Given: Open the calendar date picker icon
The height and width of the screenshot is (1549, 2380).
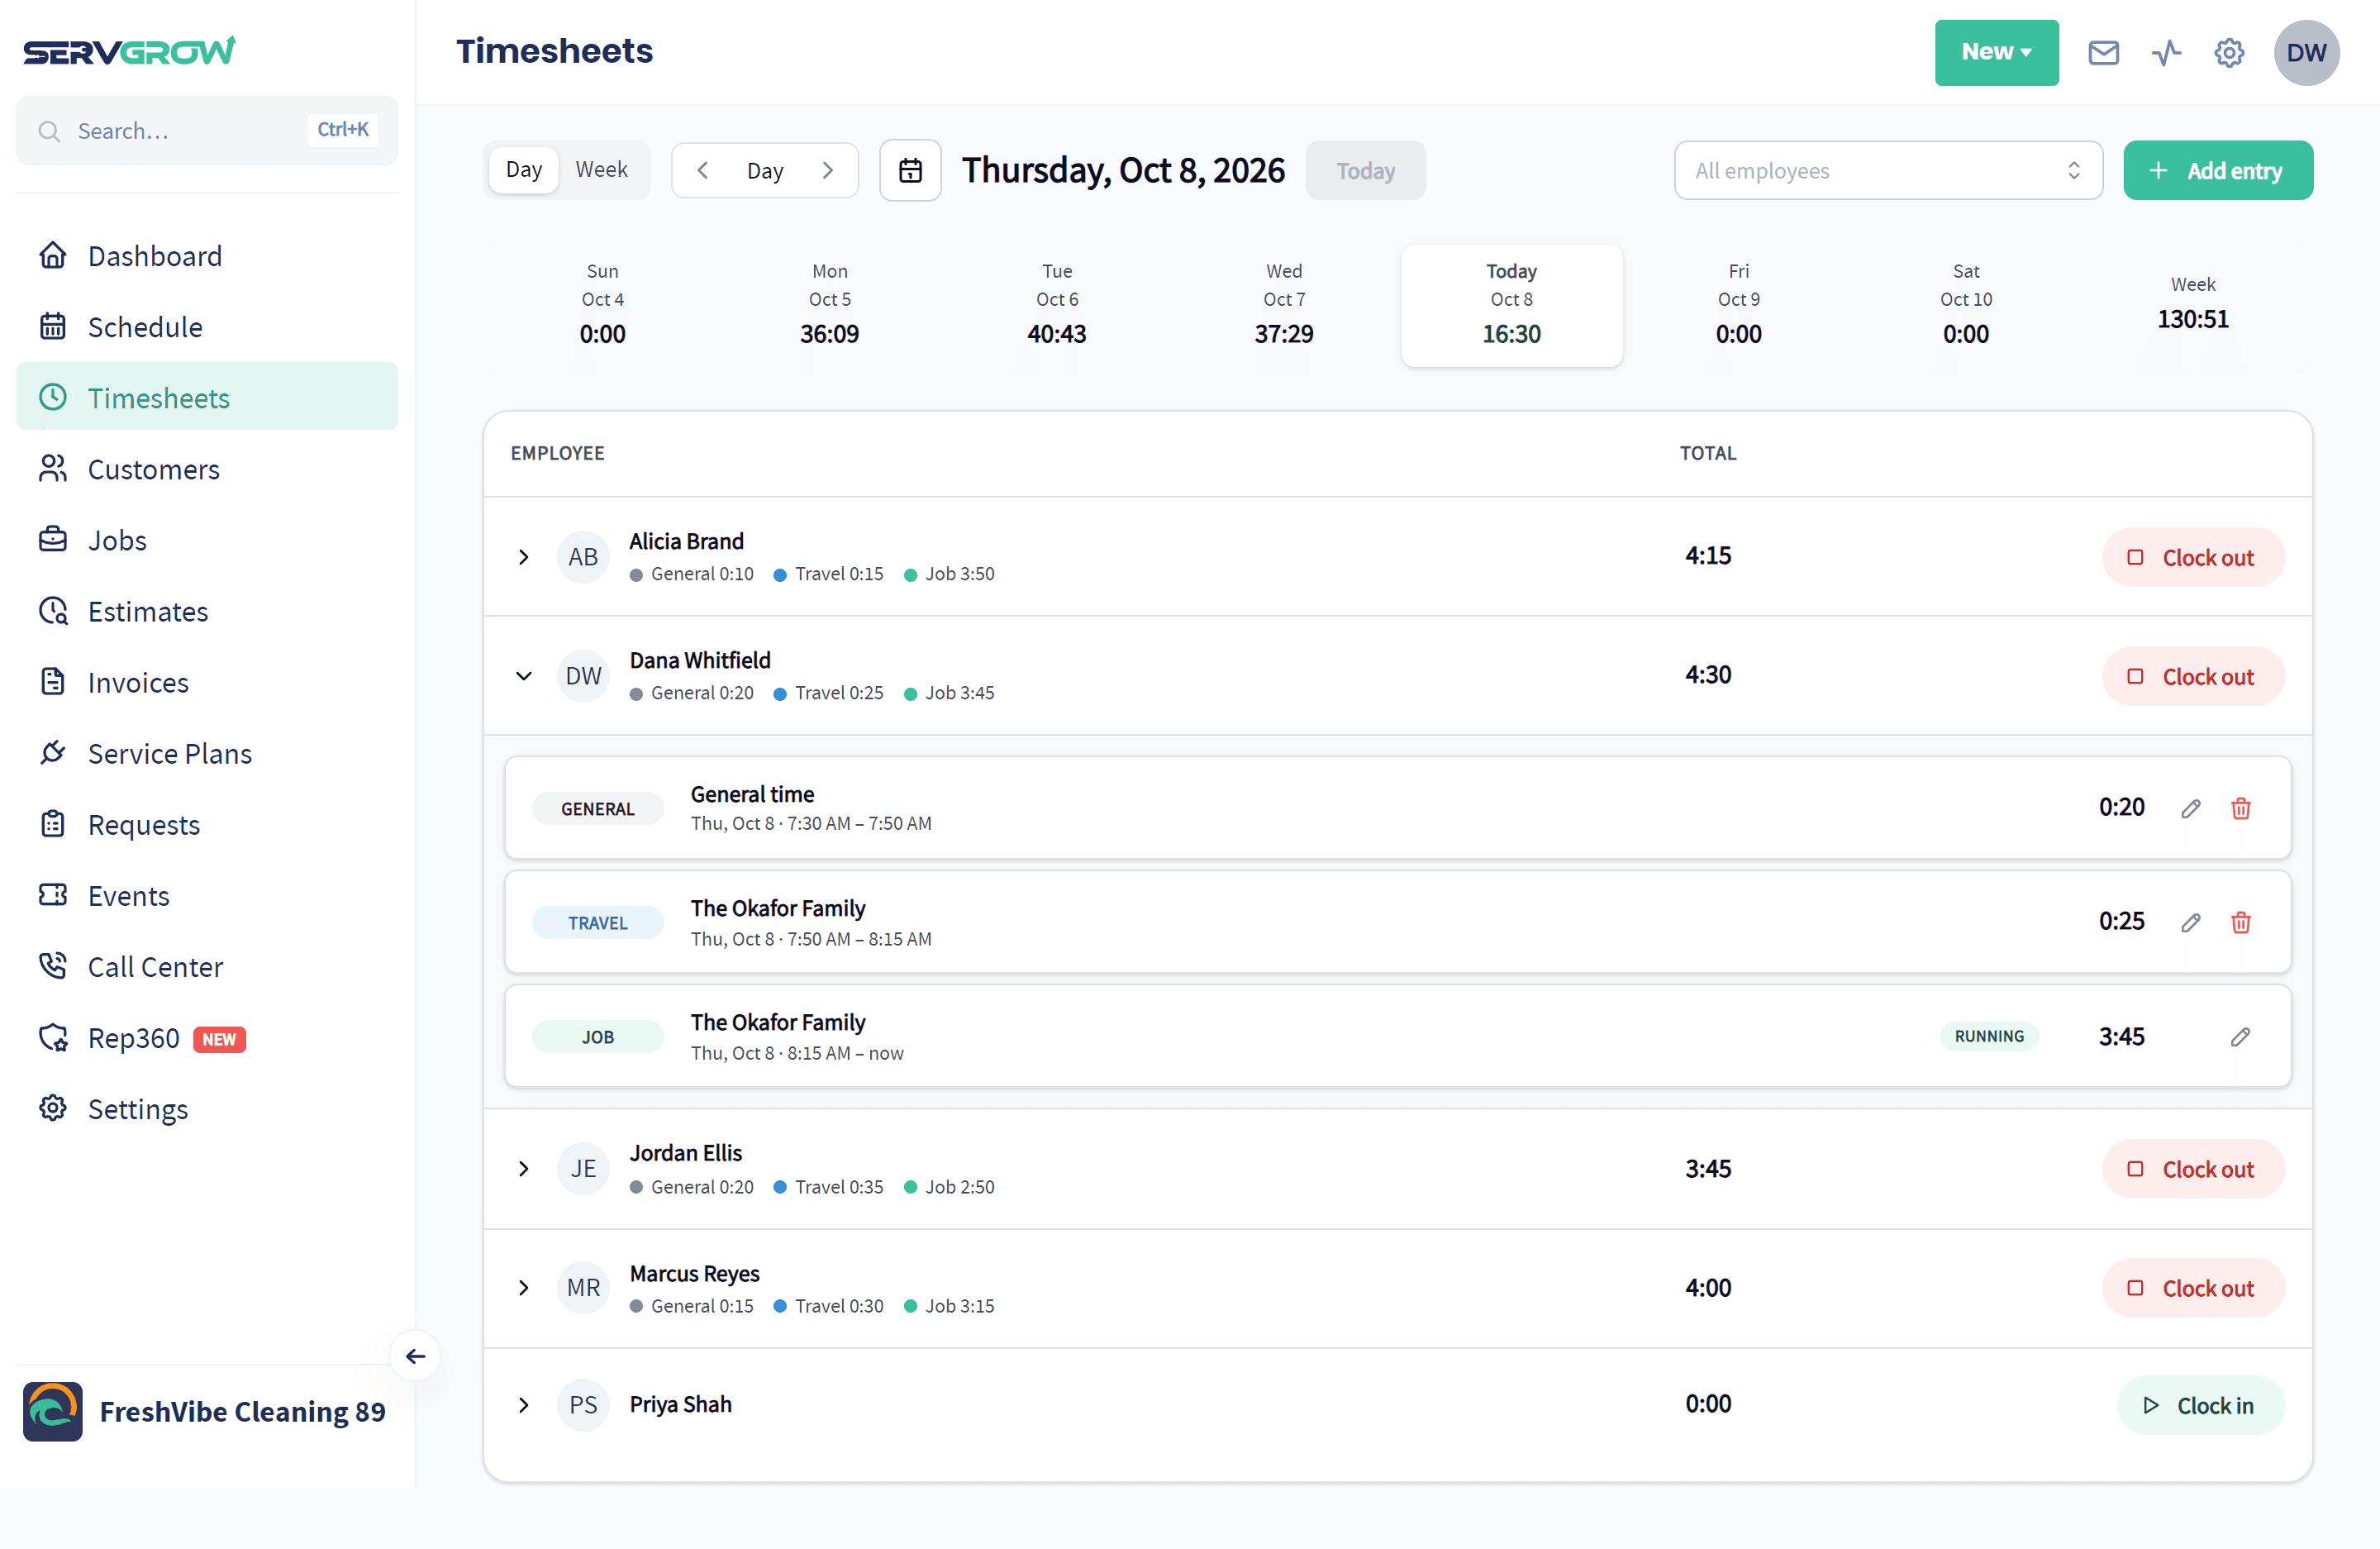Looking at the screenshot, I should (910, 170).
